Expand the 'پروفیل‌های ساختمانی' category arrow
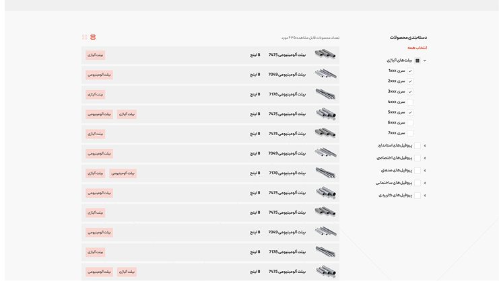This screenshot has height=281, width=499. coord(425,183)
